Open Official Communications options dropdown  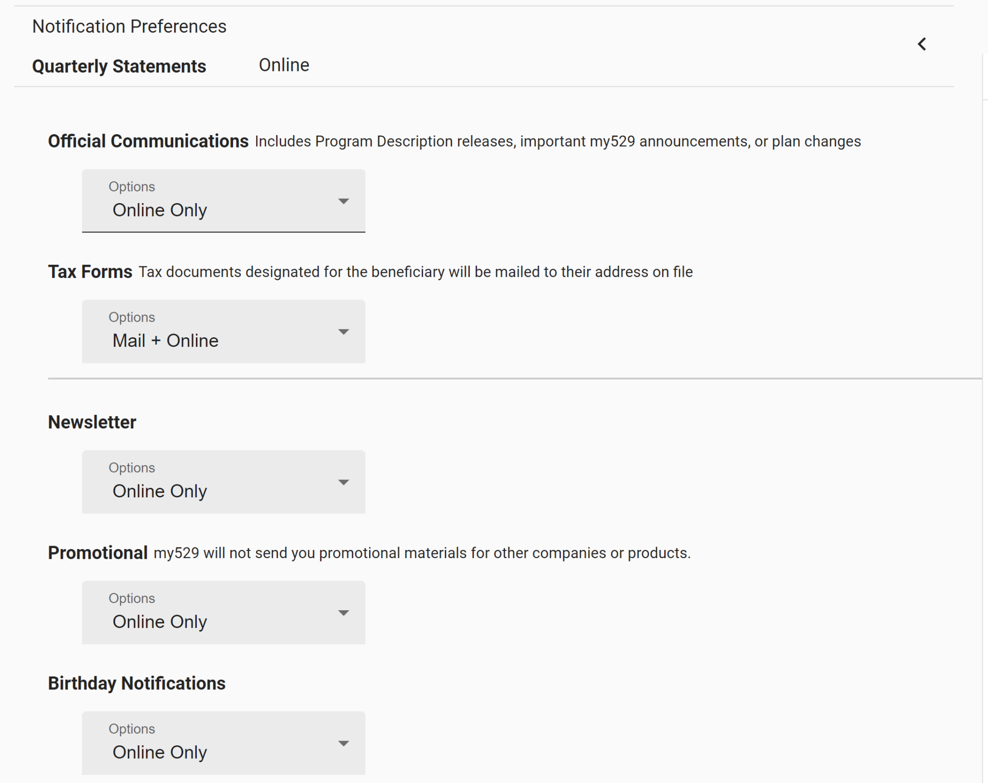click(223, 201)
